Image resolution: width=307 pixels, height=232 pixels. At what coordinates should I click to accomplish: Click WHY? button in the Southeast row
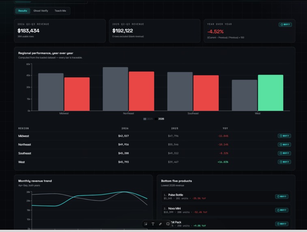[x=284, y=153]
